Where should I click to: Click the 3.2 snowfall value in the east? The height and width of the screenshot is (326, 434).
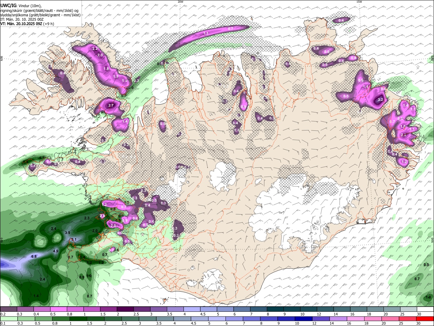pos(380,99)
